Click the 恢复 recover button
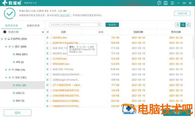This screenshot has height=118, width=195. 177,113
